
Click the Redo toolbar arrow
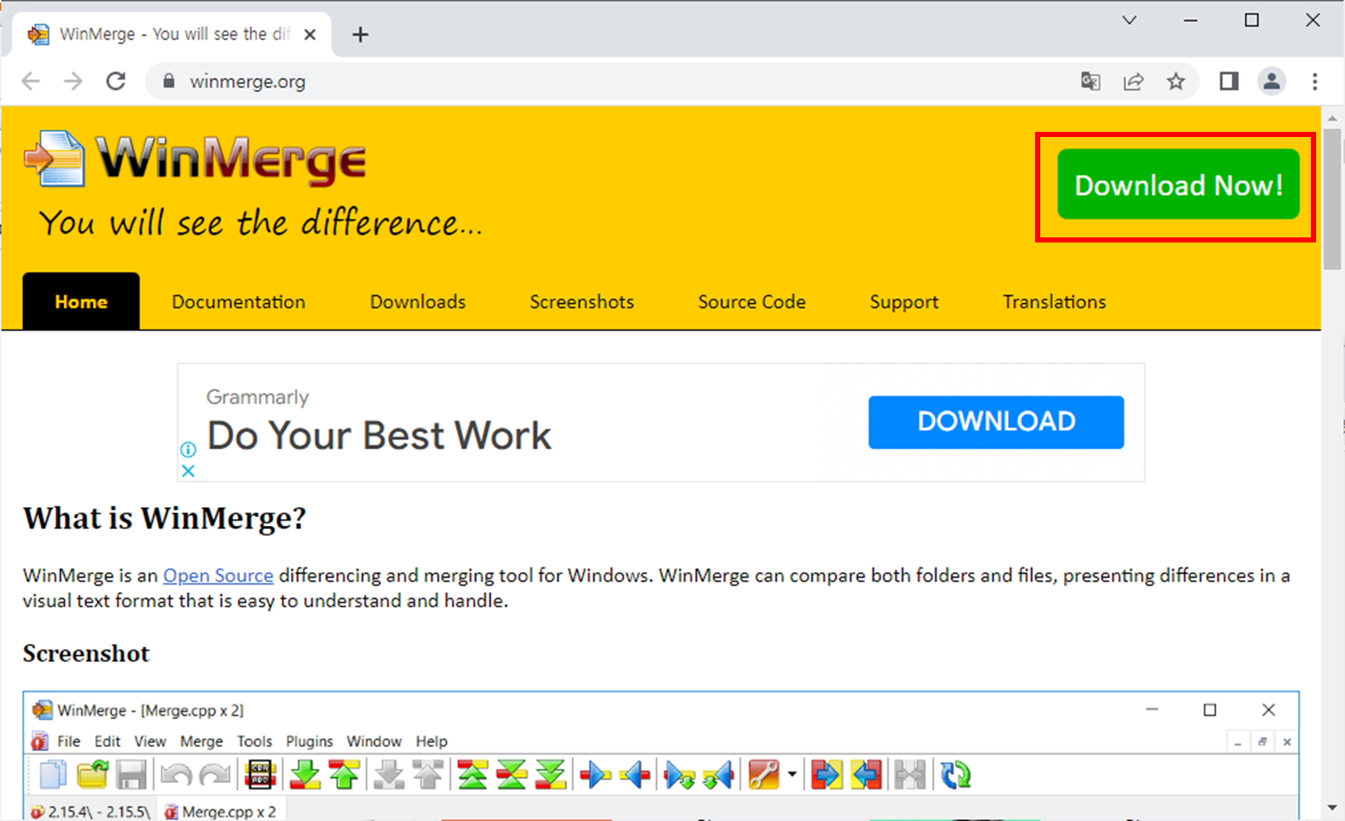click(x=215, y=775)
